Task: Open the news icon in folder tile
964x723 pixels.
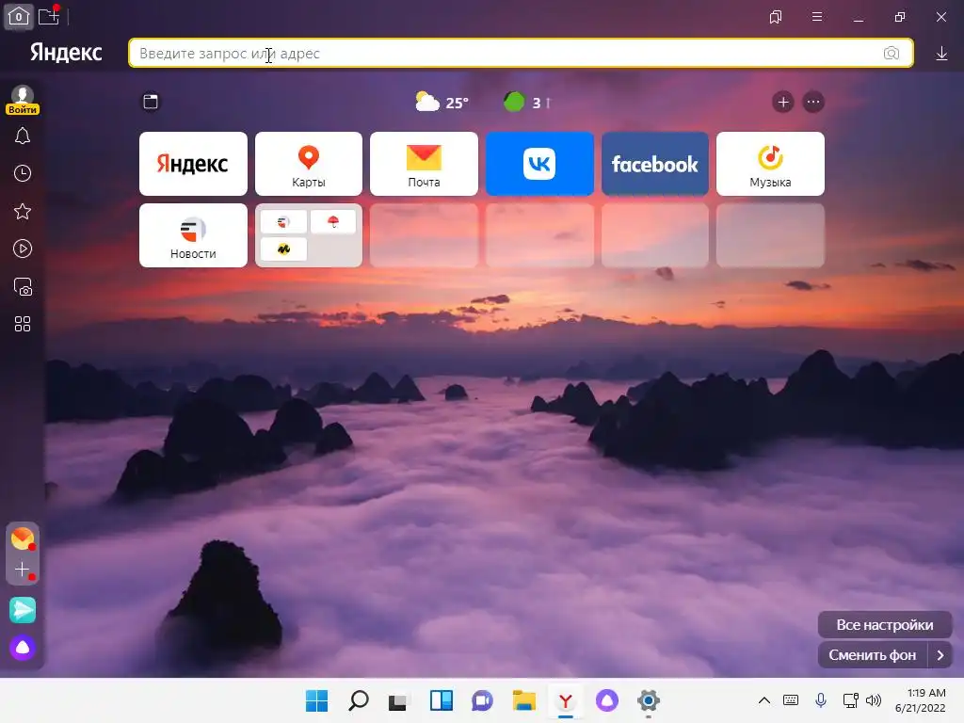Action: [x=283, y=222]
